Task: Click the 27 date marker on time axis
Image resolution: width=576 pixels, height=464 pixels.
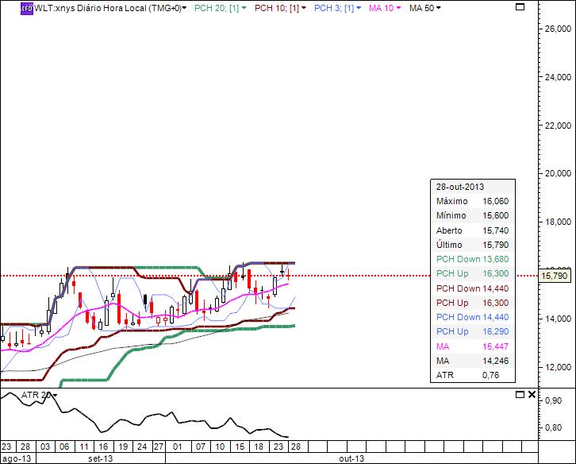Action: [159, 447]
